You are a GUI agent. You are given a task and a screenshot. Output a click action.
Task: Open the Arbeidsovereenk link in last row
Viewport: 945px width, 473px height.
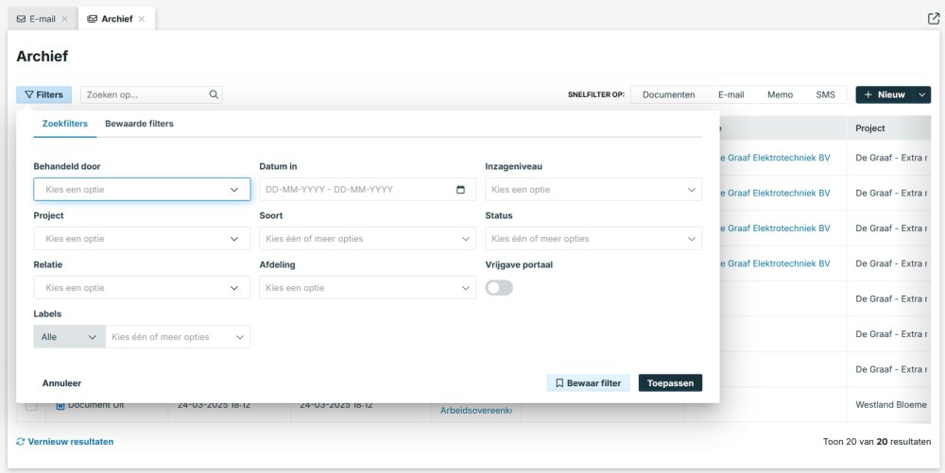click(x=476, y=411)
